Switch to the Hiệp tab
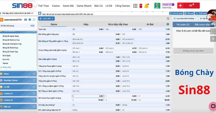This screenshot has width=216, height=113. click(86, 24)
